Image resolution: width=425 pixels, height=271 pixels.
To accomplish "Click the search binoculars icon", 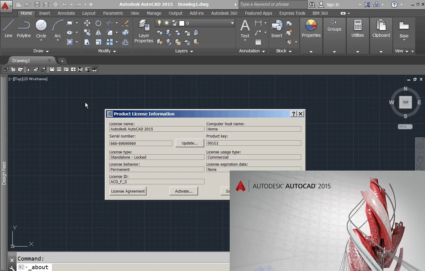I will click(312, 5).
